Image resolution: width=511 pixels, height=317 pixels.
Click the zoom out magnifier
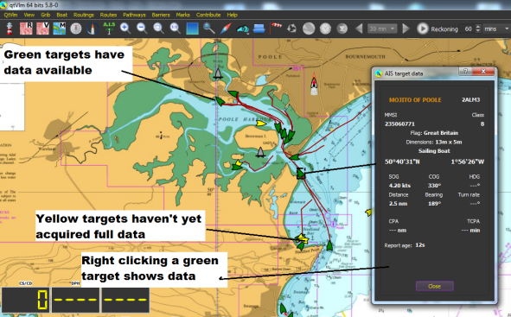tap(142, 29)
